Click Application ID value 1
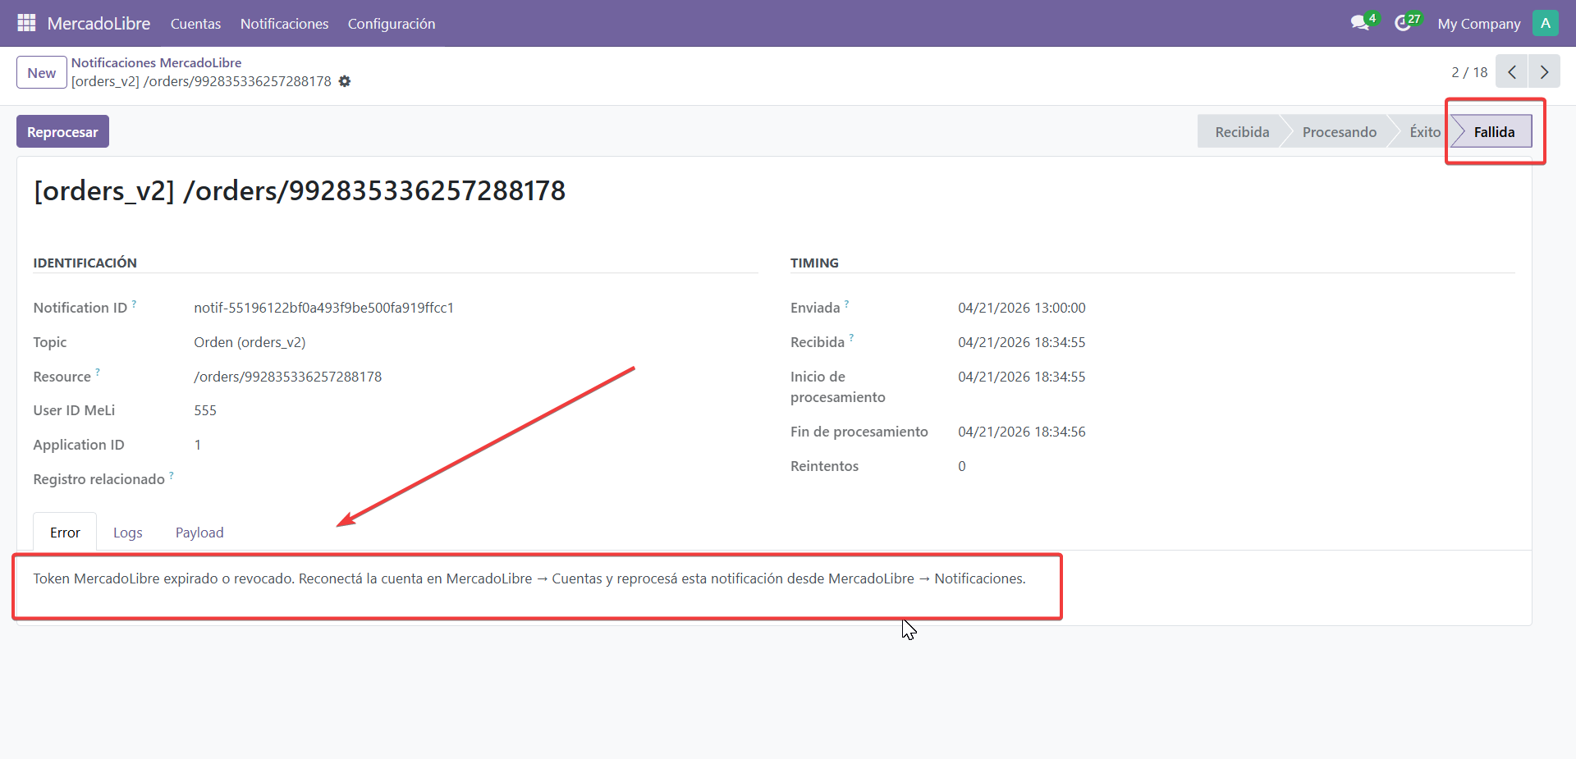Screen dimensions: 1576x759 [x=198, y=445]
